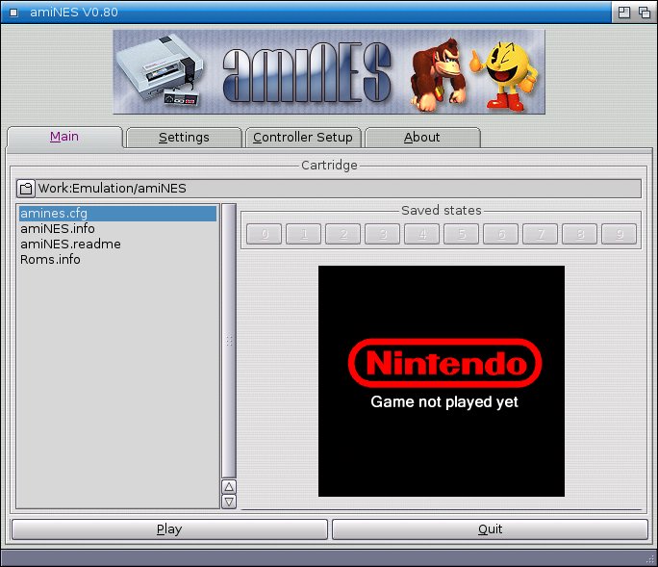Image resolution: width=658 pixels, height=567 pixels.
Task: Click the file list vertical scrollbar
Action: point(229,341)
